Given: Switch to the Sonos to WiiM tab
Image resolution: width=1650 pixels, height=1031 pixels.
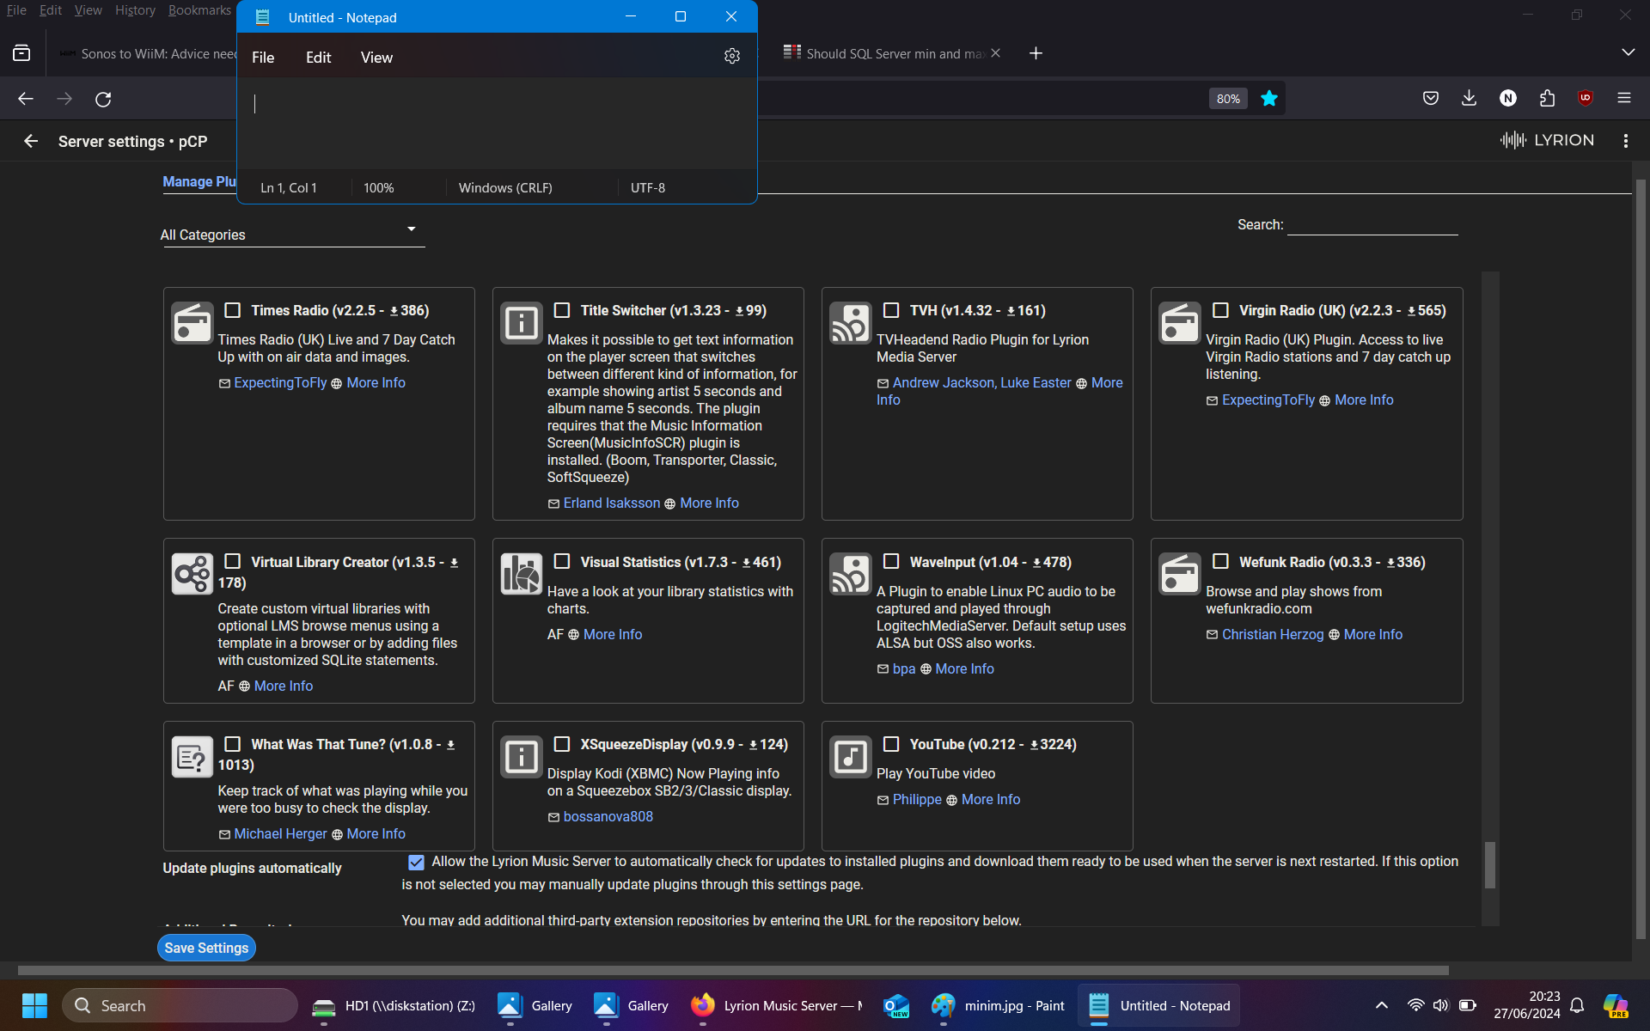Looking at the screenshot, I should [146, 53].
